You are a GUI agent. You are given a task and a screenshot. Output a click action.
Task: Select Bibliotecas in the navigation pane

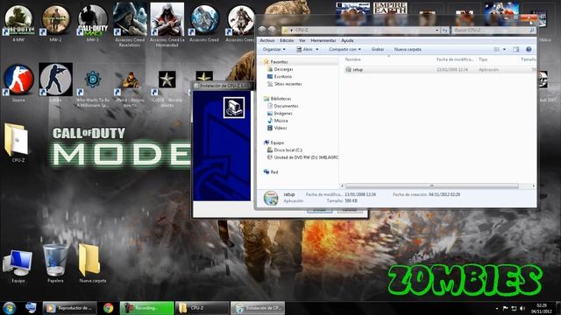(280, 99)
